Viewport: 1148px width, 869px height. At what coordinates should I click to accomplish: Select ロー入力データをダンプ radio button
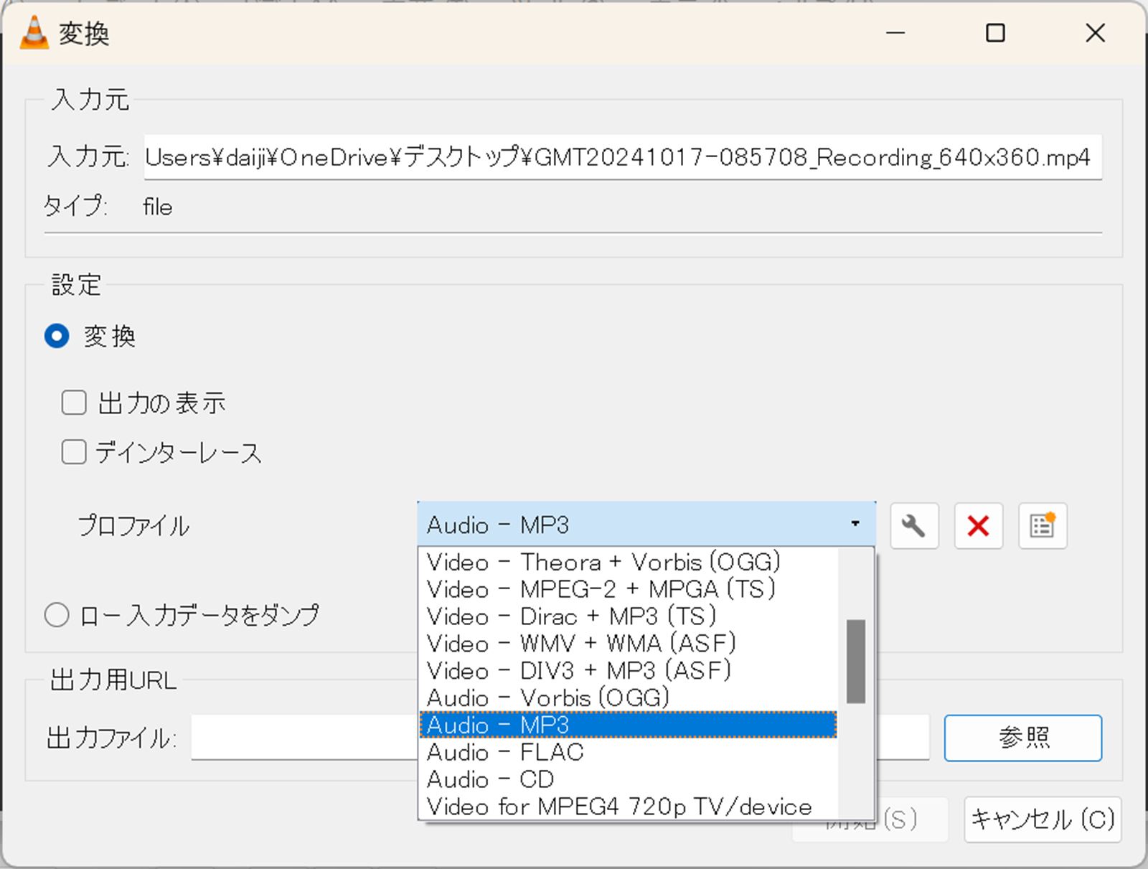[57, 615]
